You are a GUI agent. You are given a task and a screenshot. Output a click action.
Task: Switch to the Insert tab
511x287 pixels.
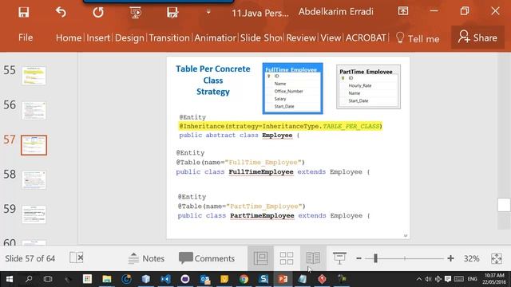(x=98, y=37)
